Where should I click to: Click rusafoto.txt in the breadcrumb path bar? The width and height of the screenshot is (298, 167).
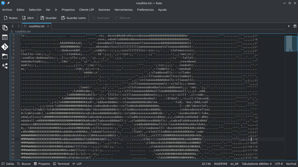23,32
